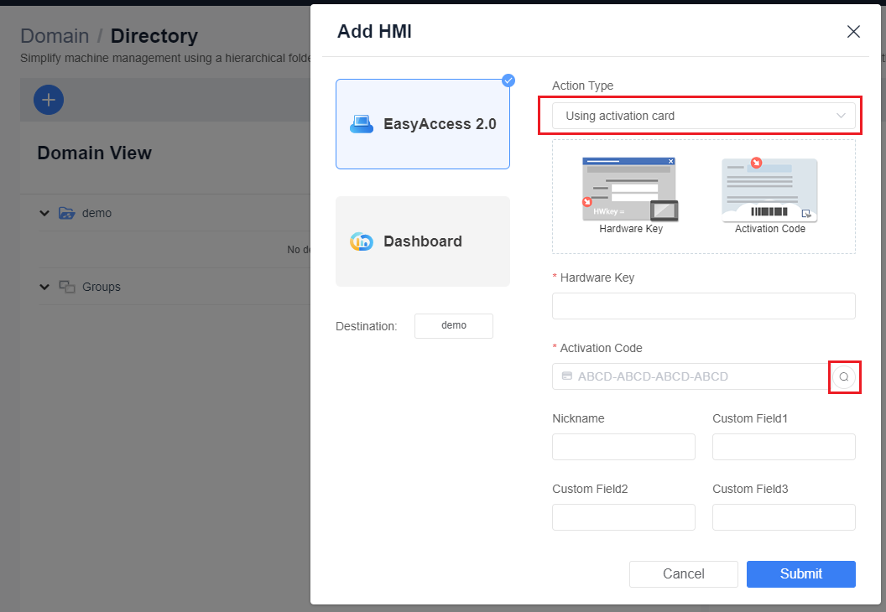Click the Groups icon
This screenshot has width=886, height=612.
pos(66,287)
